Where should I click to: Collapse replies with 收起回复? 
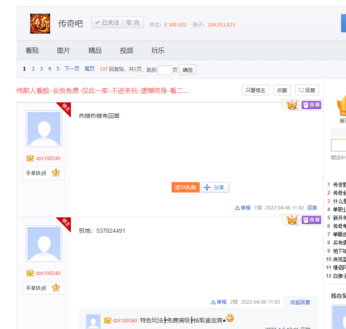click(300, 302)
